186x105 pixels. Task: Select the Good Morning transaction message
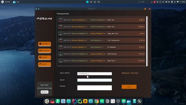[112, 54]
